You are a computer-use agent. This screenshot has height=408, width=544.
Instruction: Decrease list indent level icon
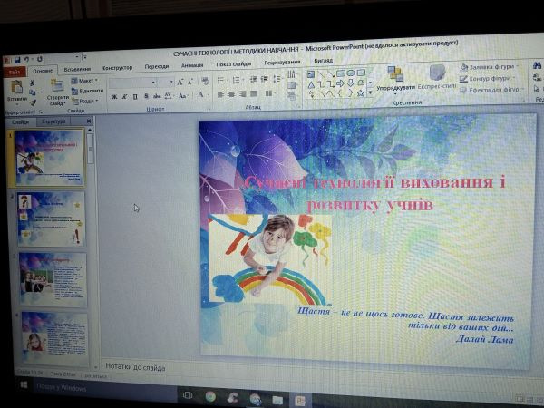click(x=254, y=80)
